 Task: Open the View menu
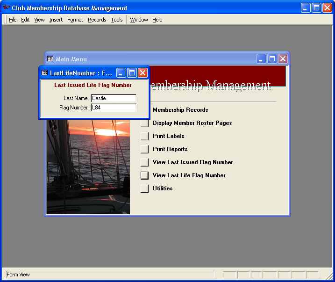pos(39,20)
